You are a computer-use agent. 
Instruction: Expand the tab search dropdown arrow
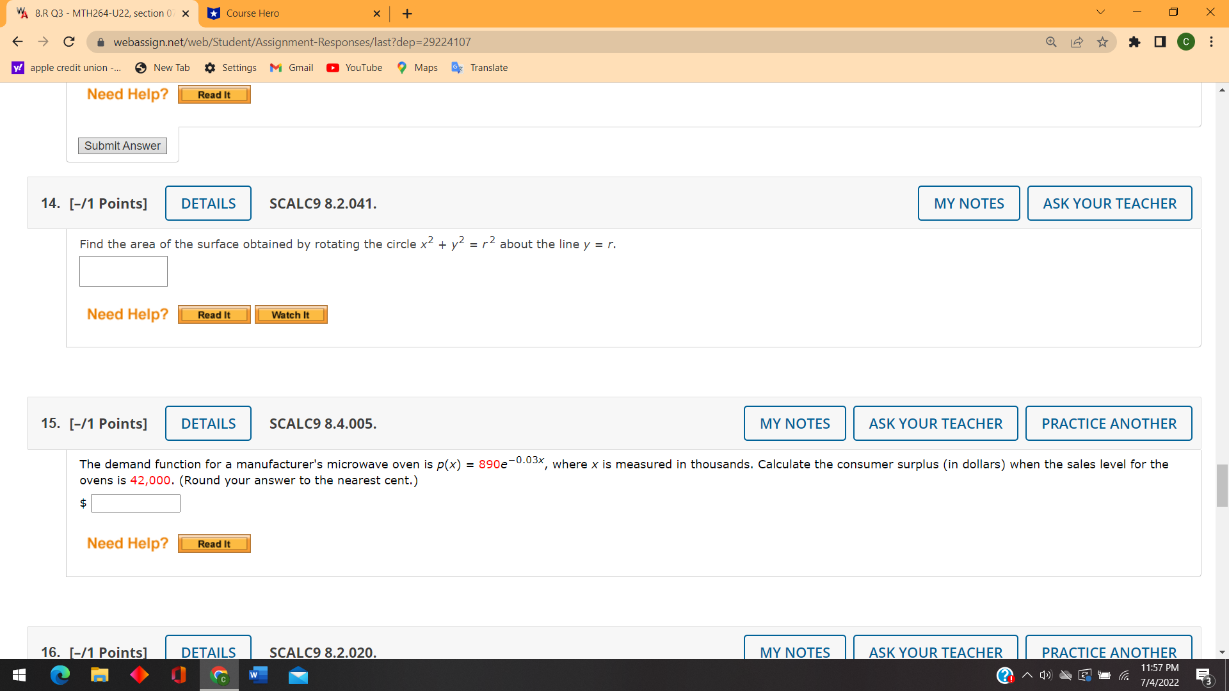click(x=1100, y=13)
